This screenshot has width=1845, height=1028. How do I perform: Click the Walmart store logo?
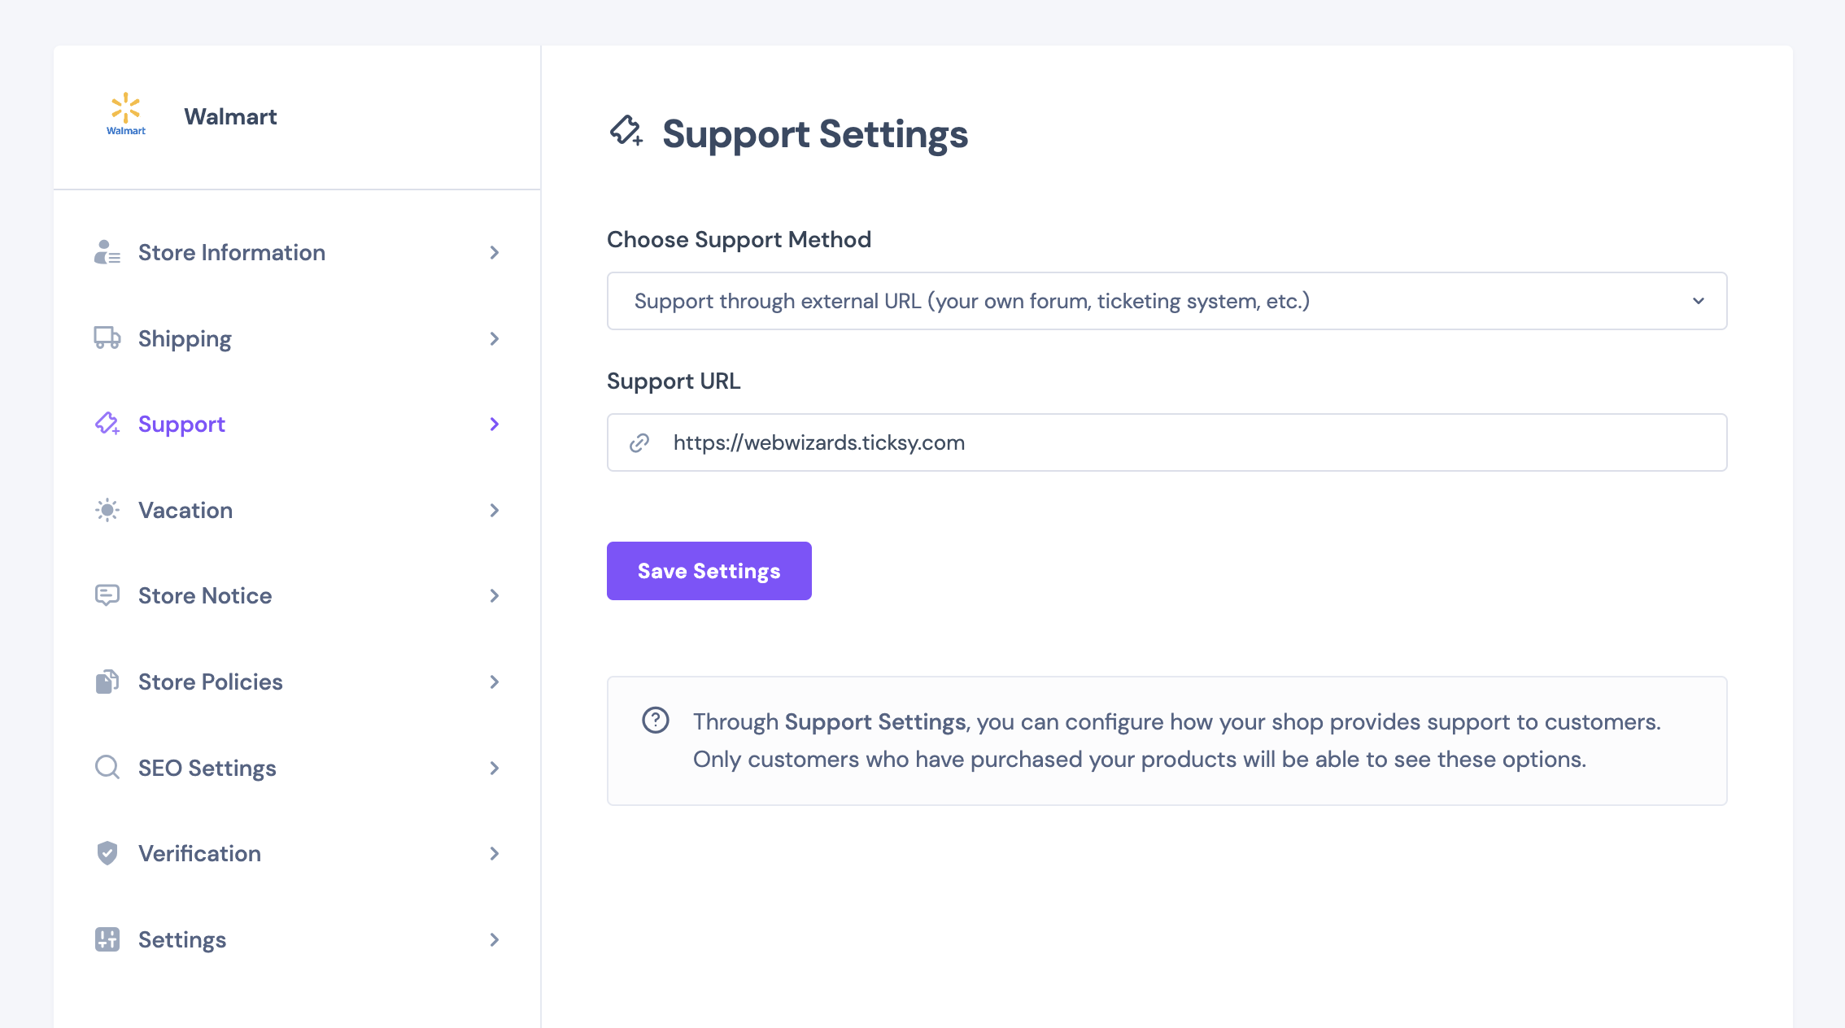126,115
